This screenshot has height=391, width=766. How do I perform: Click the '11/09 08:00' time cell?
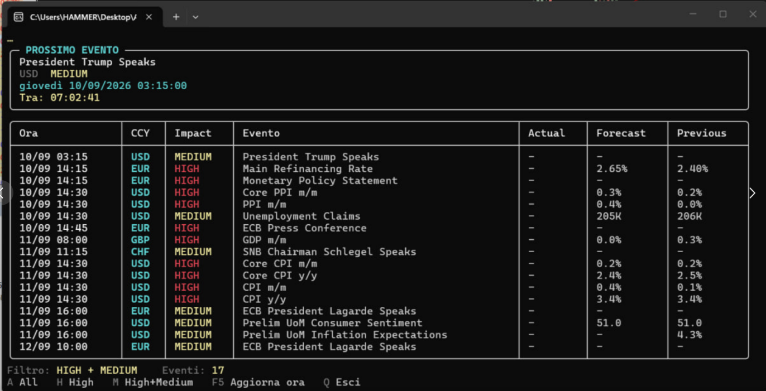[x=54, y=240]
